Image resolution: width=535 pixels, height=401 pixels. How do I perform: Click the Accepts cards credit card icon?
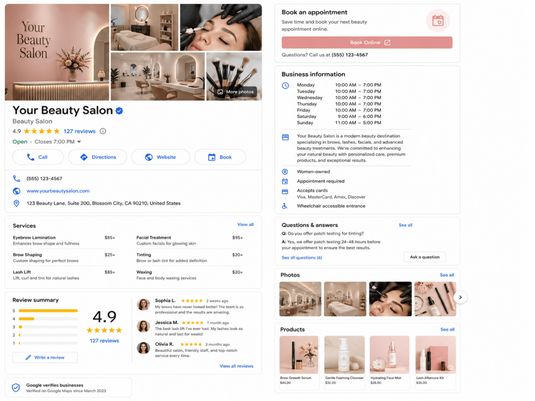285,192
